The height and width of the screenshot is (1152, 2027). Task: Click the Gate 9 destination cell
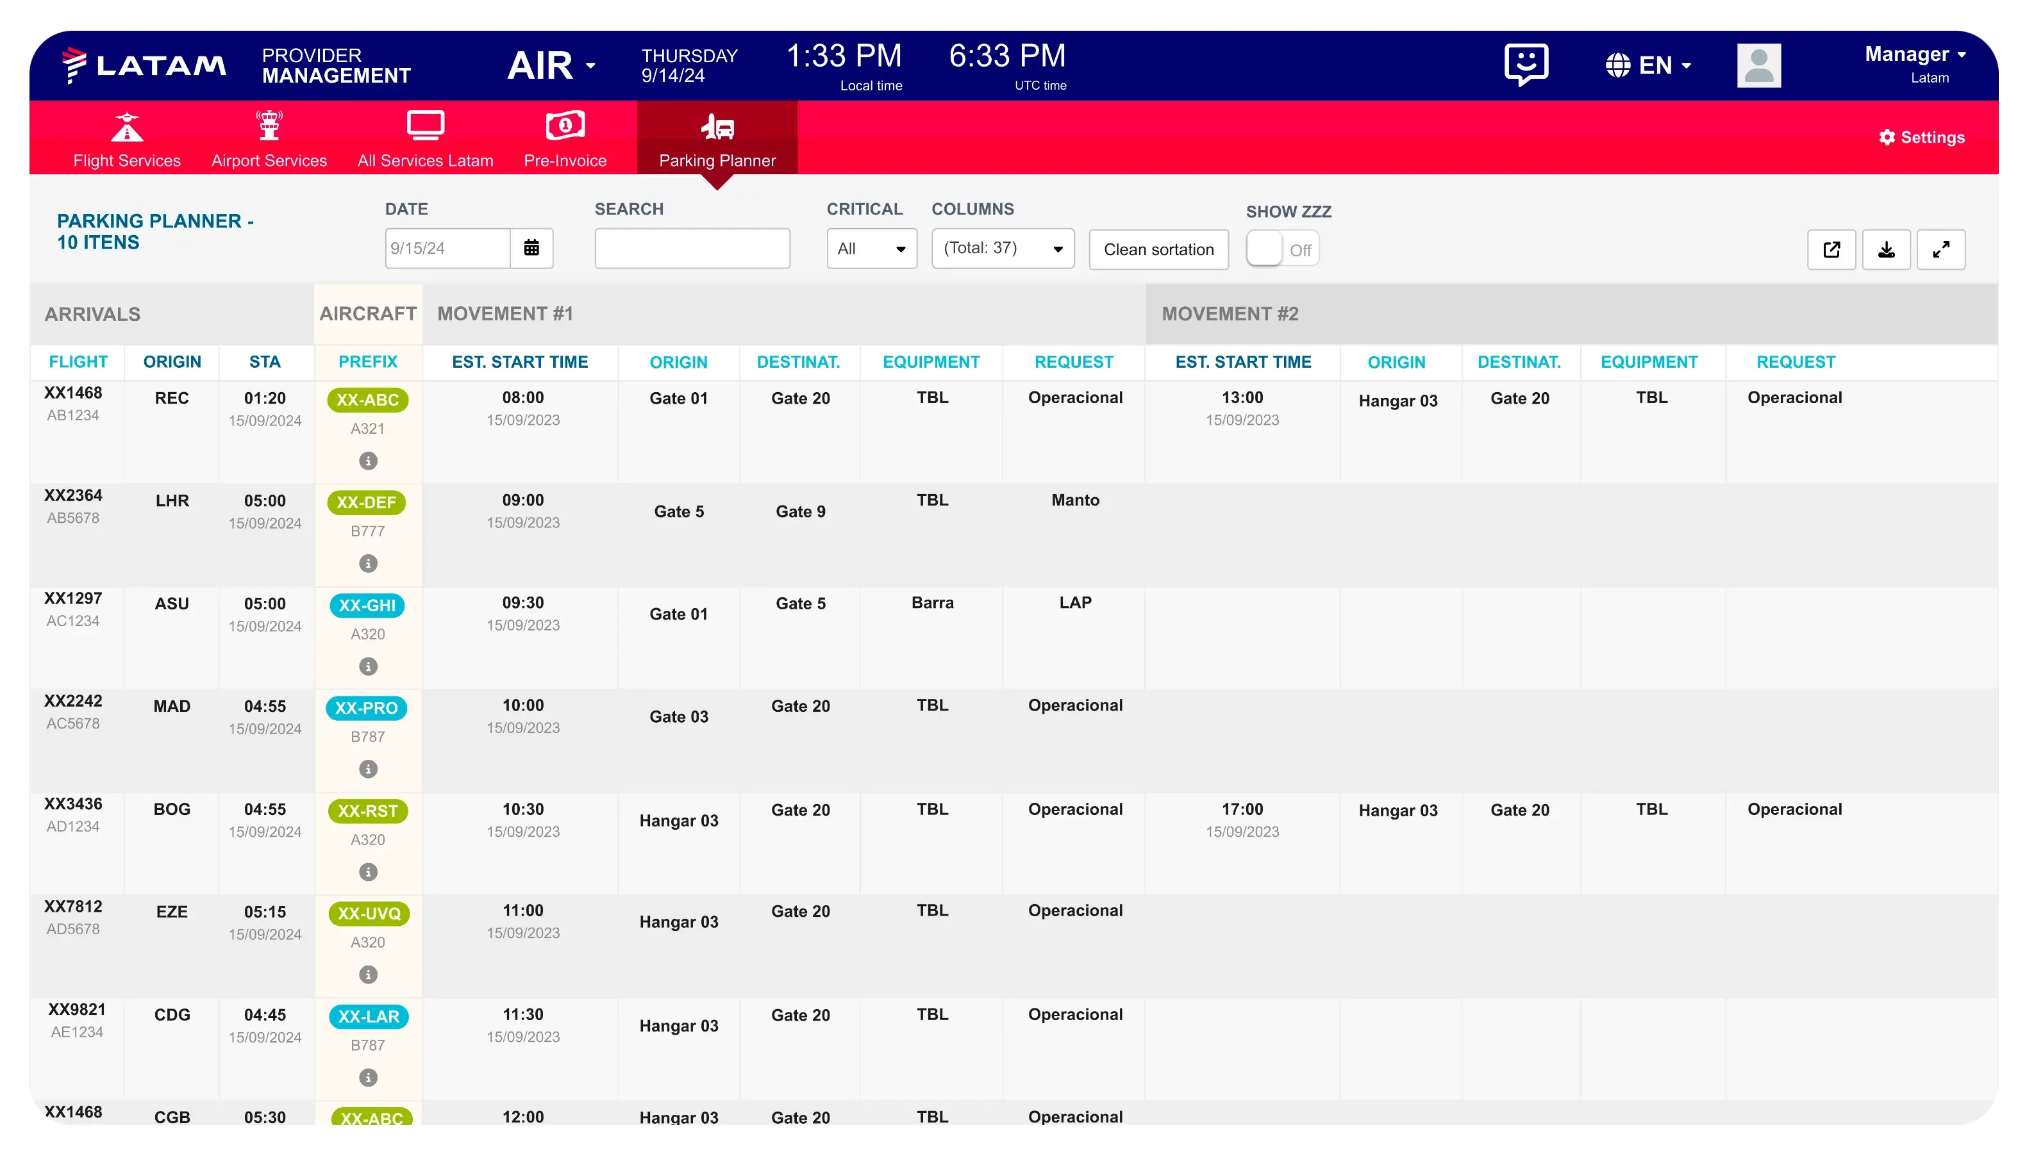[x=800, y=512]
